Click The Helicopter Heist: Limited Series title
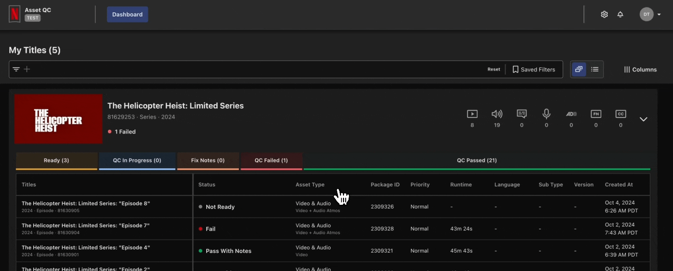 pos(175,106)
